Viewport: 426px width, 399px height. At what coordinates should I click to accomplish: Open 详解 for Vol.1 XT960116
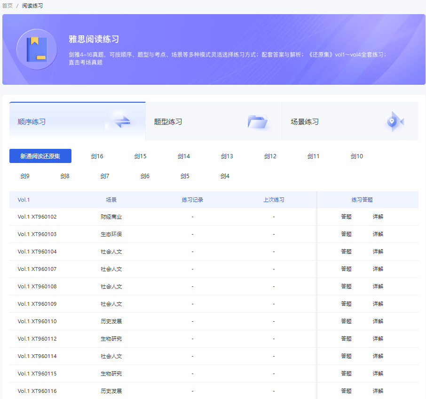[x=378, y=391]
